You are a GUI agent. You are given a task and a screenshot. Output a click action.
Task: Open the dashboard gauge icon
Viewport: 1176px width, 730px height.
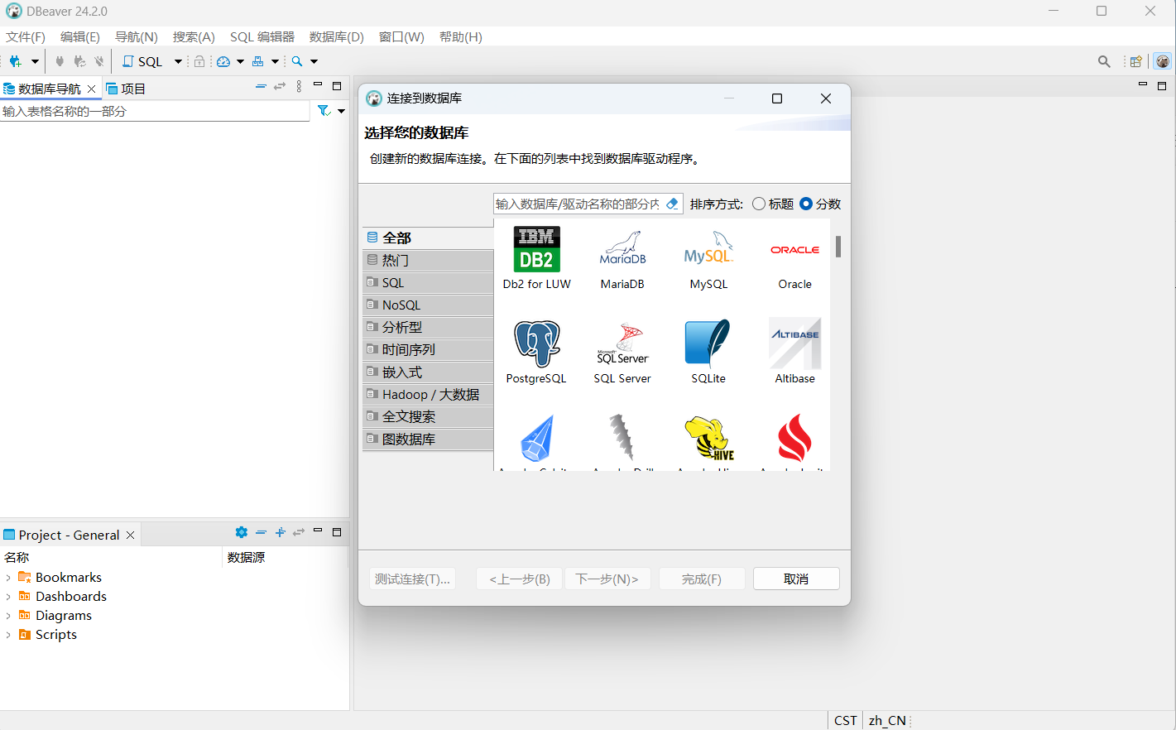(223, 61)
